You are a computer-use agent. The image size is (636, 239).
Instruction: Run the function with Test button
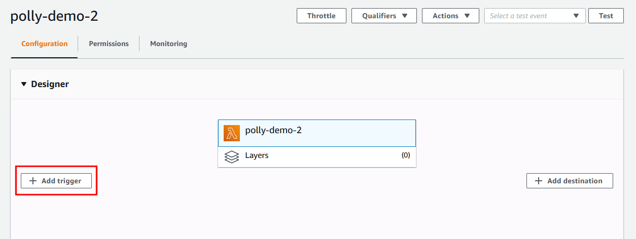tap(606, 16)
